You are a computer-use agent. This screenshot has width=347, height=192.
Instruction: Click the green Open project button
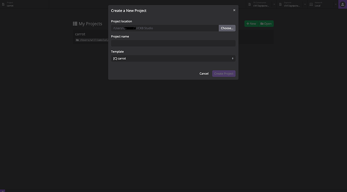coord(266,24)
